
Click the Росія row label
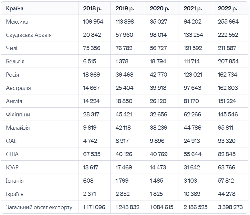point(13,75)
